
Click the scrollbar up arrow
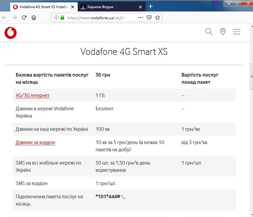pos(252,26)
